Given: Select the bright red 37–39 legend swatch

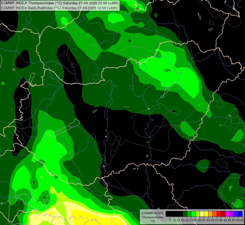Looking at the screenshot, I should point(219,214).
